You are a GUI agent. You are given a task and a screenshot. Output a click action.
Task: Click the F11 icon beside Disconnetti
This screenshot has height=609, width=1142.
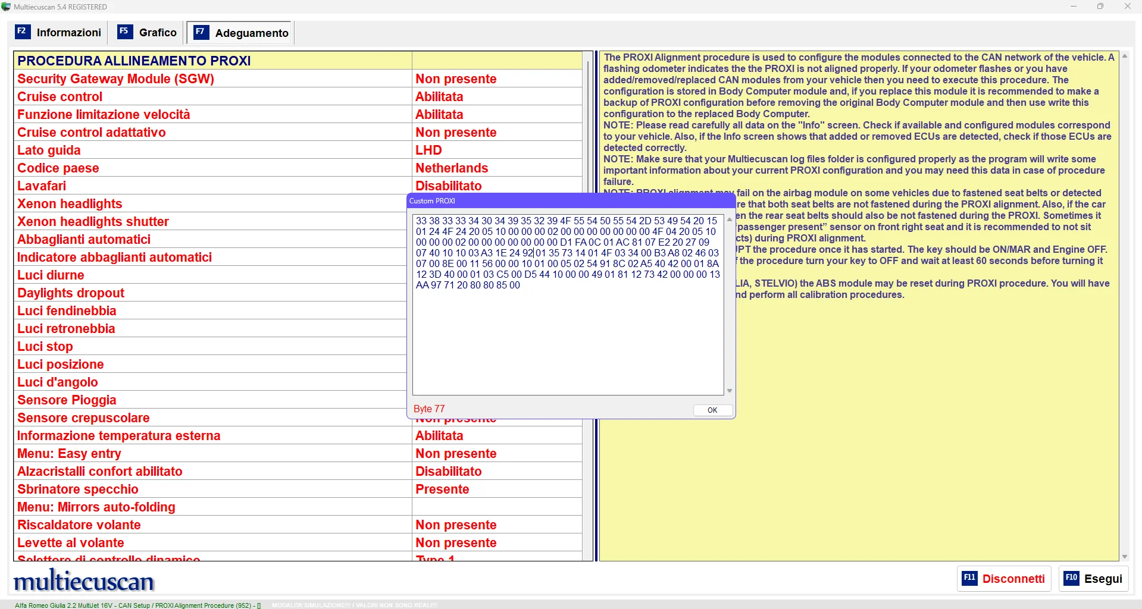click(969, 578)
